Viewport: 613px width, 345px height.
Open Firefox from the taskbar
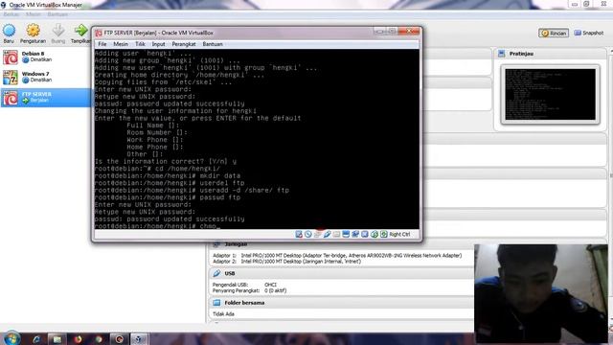[x=78, y=339]
